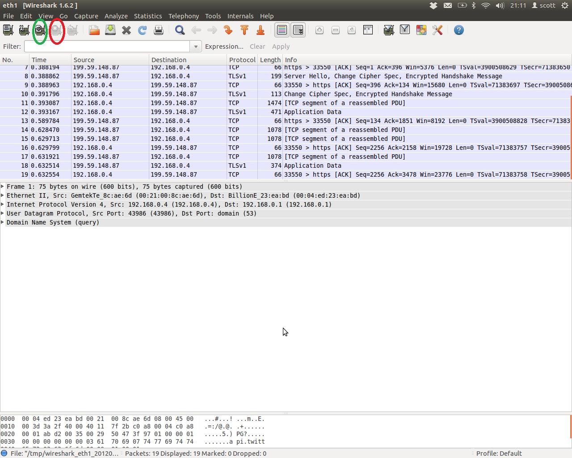Open help with question mark icon
Screen dimensions: 572x458
click(458, 30)
